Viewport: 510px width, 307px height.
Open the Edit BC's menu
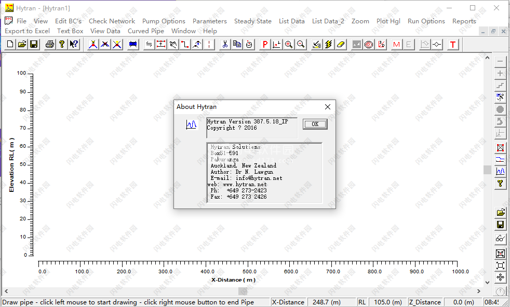(x=69, y=21)
